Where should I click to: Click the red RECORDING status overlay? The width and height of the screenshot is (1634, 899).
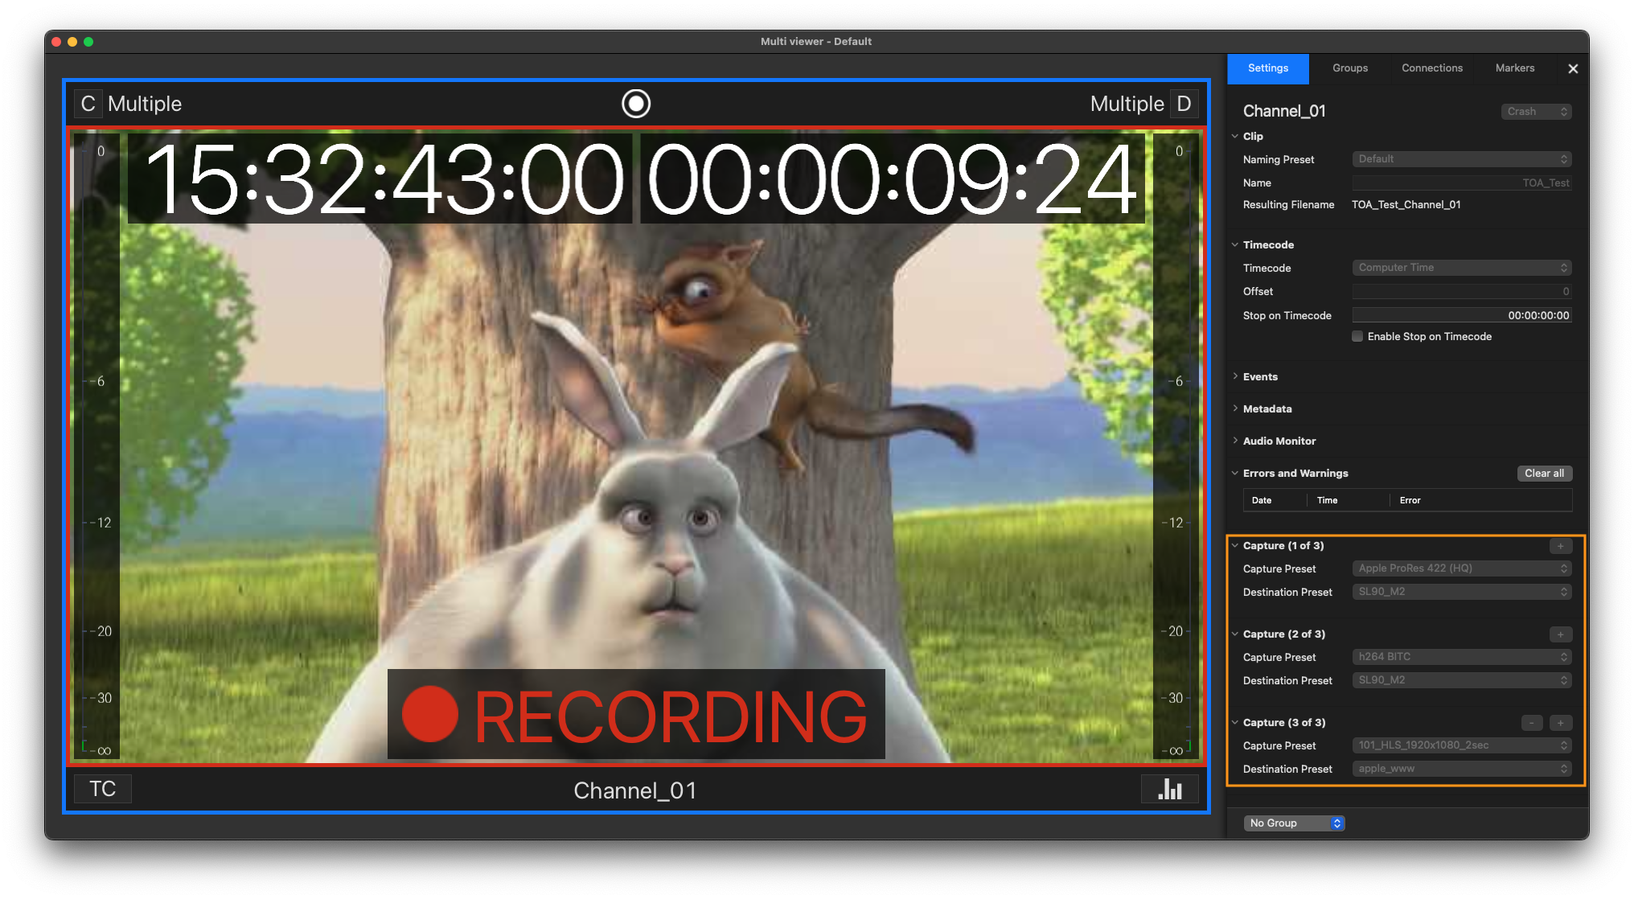click(x=636, y=714)
